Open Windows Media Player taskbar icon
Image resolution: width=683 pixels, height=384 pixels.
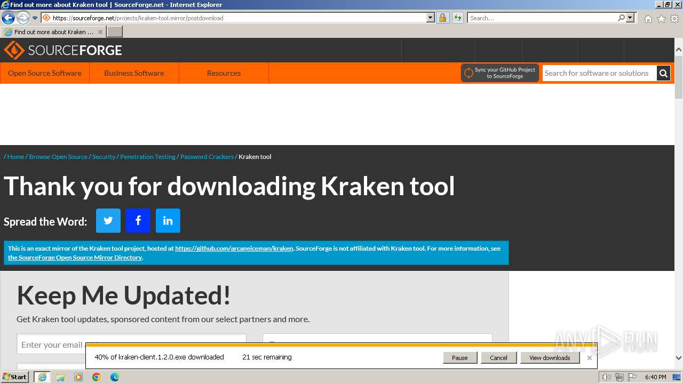tap(78, 377)
